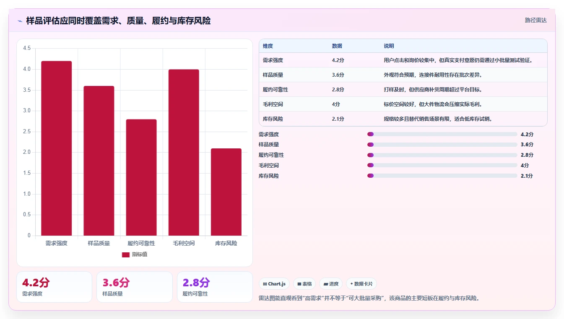The width and height of the screenshot is (564, 319).
Task: Click the 说明 column header
Action: 389,46
